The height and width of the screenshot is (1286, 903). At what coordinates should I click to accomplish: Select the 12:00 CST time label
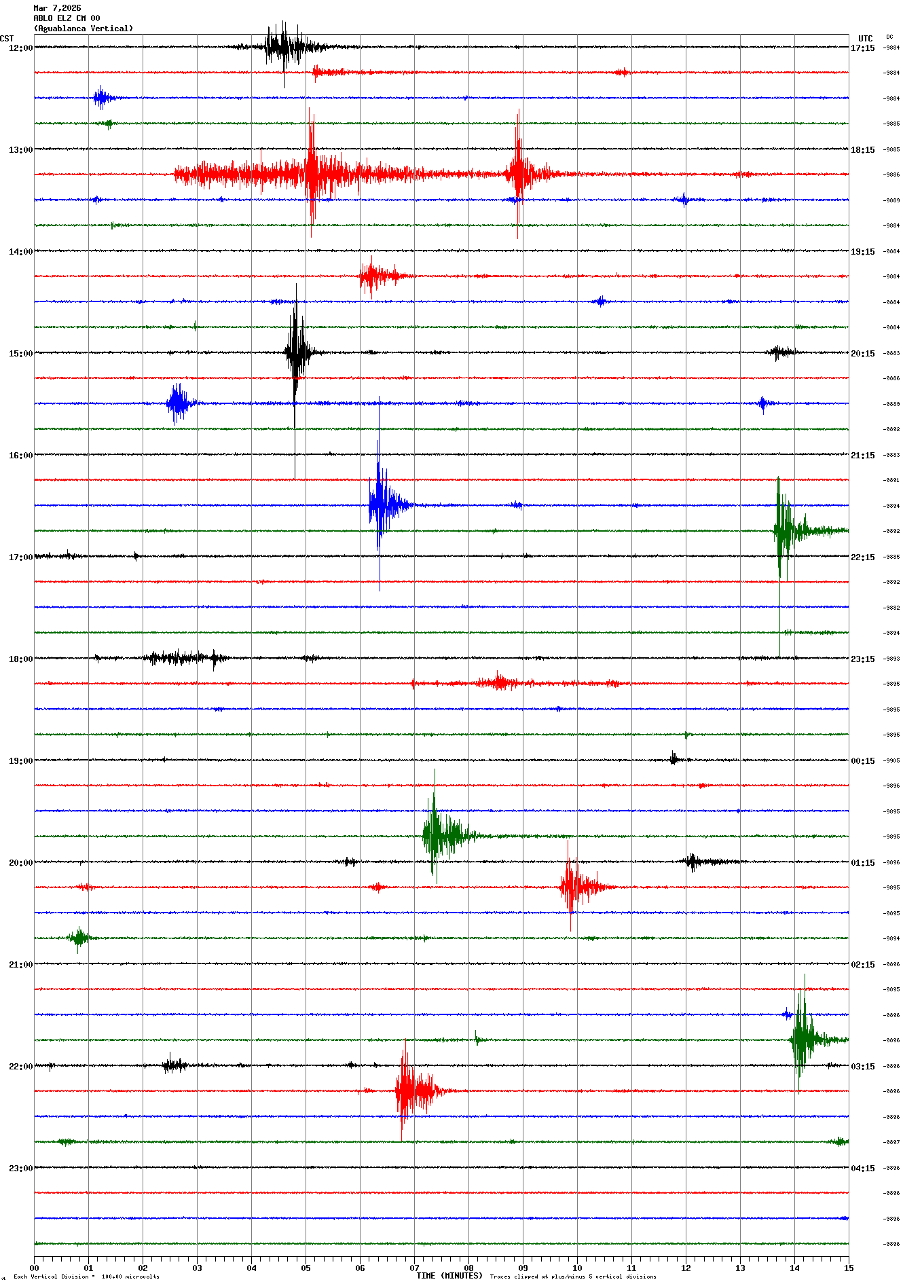[x=20, y=48]
